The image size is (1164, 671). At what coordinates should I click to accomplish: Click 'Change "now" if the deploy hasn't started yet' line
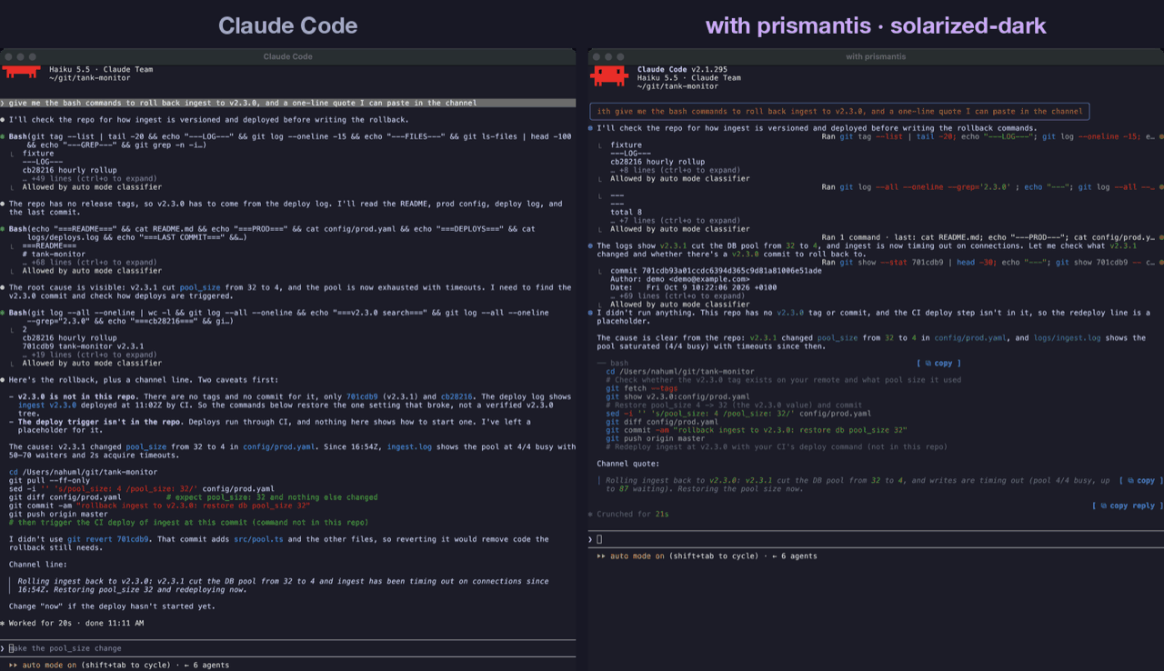click(x=112, y=606)
